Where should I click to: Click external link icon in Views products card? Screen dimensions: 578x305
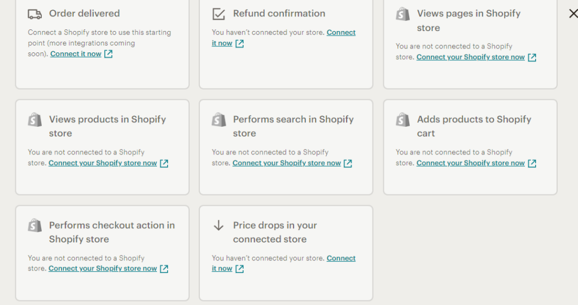pyautogui.click(x=164, y=163)
